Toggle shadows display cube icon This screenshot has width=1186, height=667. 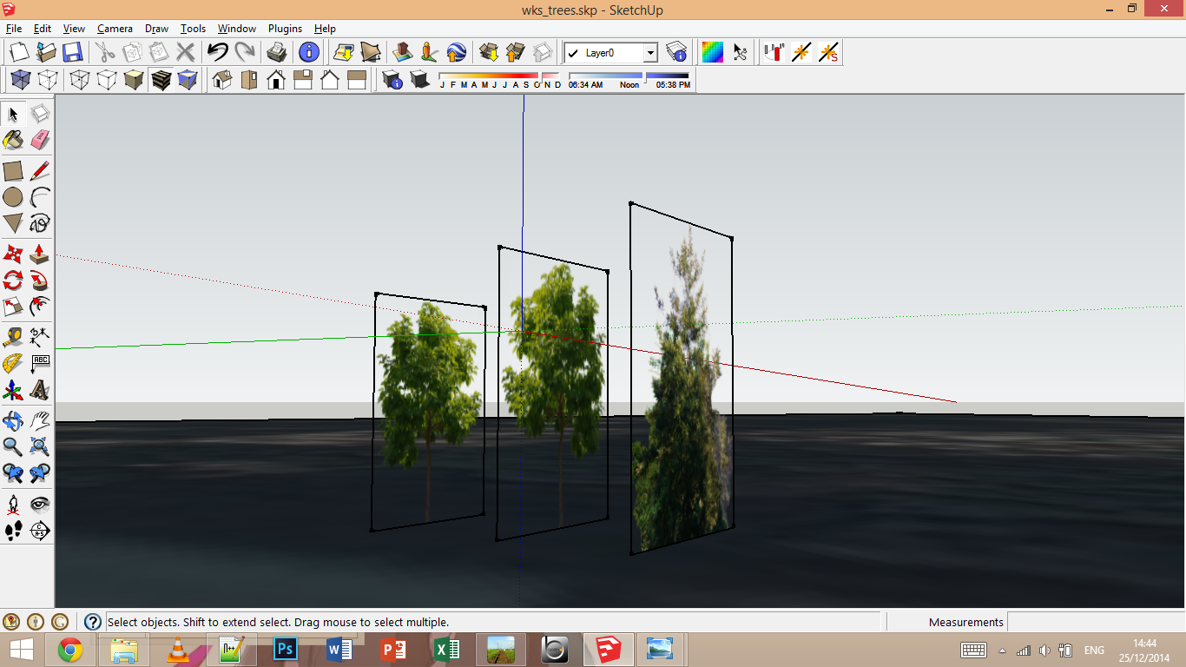click(x=420, y=81)
